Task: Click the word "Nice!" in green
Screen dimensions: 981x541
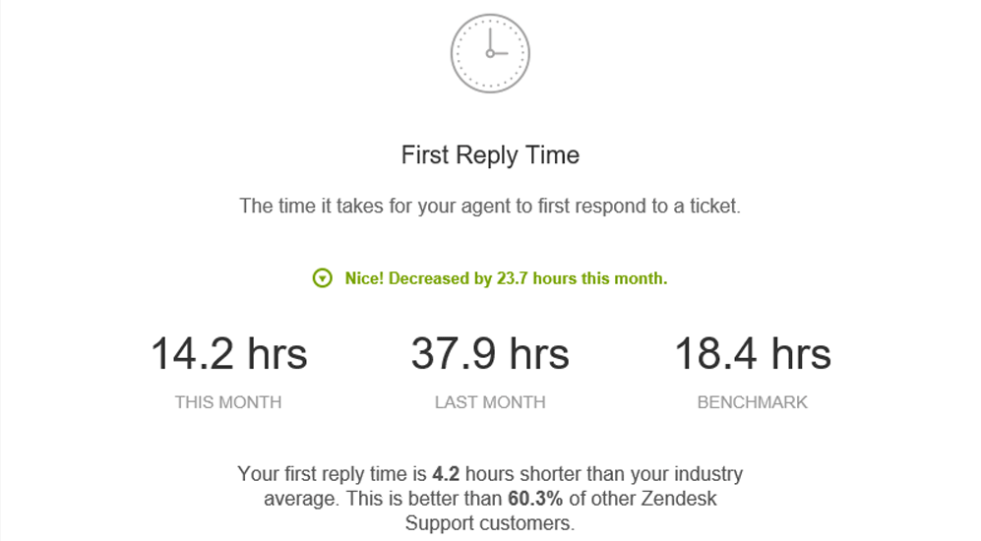Action: click(x=364, y=278)
